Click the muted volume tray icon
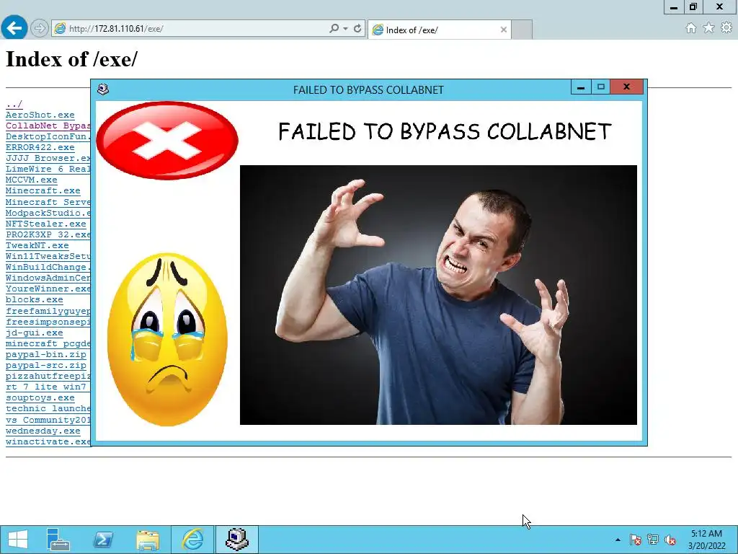Image resolution: width=738 pixels, height=554 pixels. coord(670,540)
